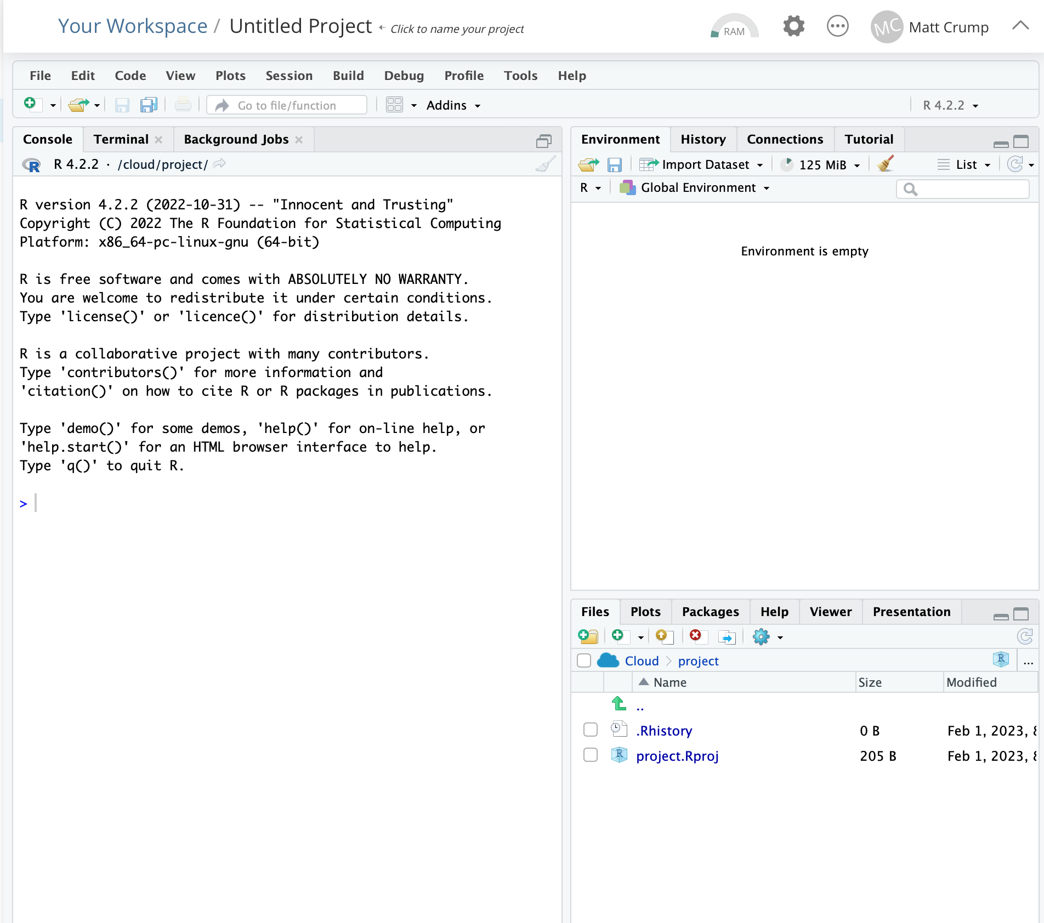Click the New File green plus icon

coord(32,104)
